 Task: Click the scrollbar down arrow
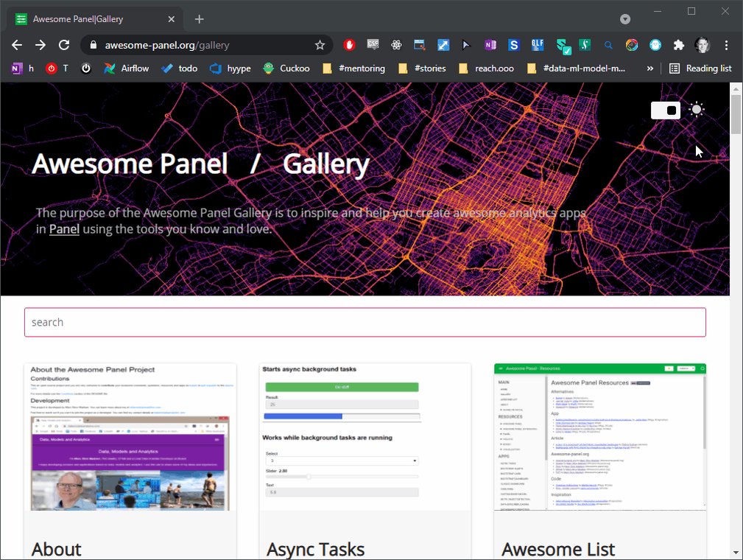point(736,553)
